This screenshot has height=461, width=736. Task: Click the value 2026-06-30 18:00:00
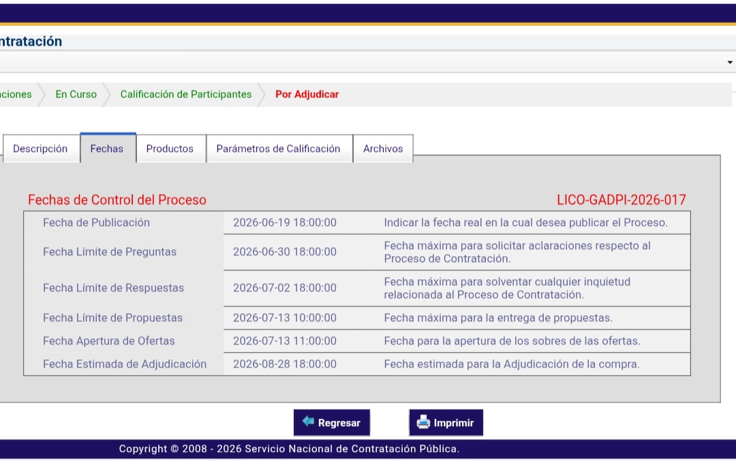(x=284, y=252)
